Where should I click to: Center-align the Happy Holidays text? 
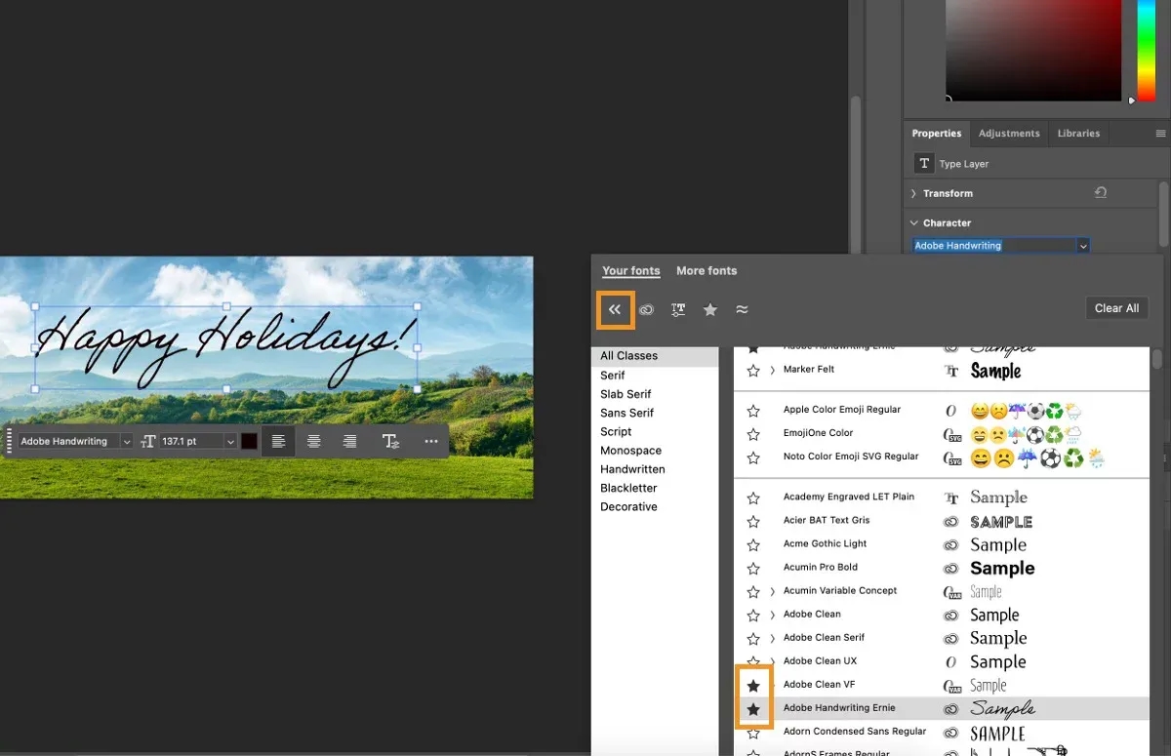(x=314, y=441)
